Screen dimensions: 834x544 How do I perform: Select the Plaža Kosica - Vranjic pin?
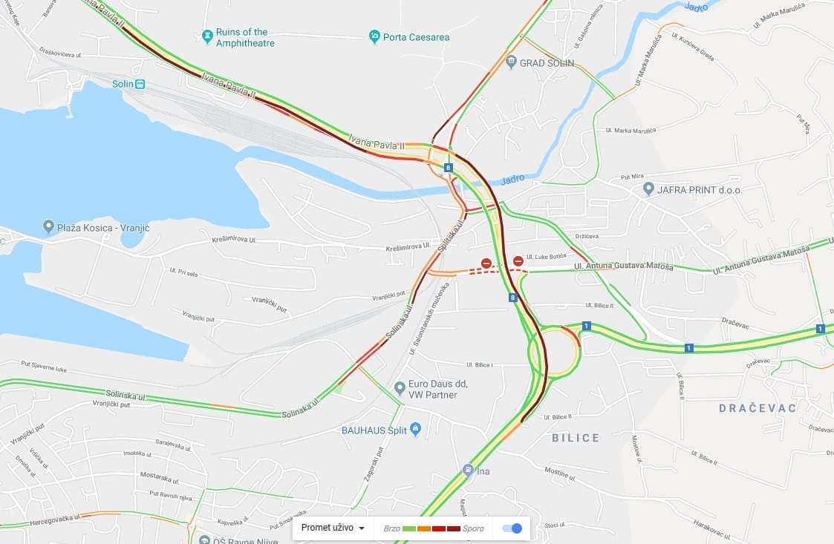(48, 226)
